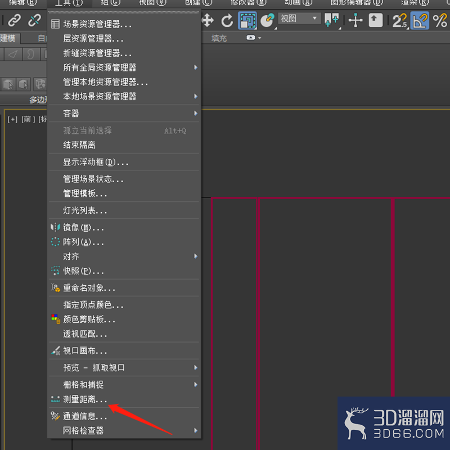Open the 创建(C) menu in menu bar
This screenshot has height=450, width=450.
click(199, 3)
